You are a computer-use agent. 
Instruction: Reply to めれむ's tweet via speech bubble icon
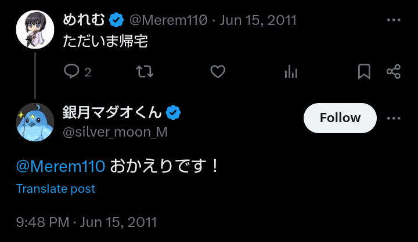[x=71, y=72]
